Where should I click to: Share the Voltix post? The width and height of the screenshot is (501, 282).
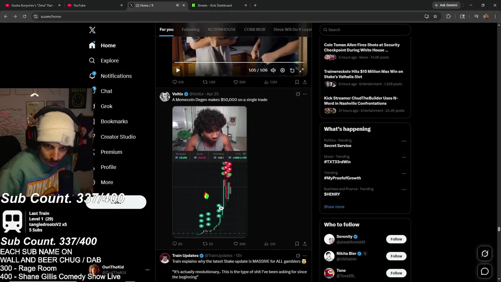305,244
